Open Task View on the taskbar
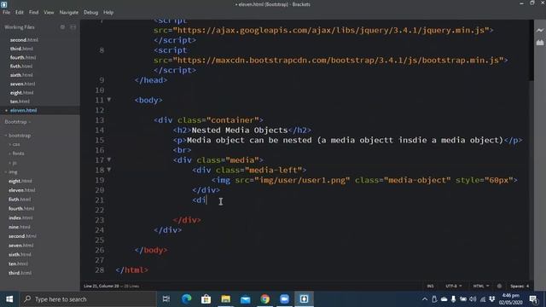The width and height of the screenshot is (546, 307). coord(166,299)
